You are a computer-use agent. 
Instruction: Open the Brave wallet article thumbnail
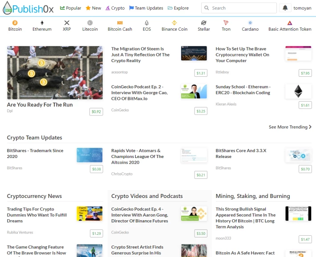(x=298, y=53)
